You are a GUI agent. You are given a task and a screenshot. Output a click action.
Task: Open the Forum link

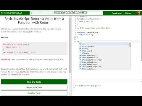128,13
